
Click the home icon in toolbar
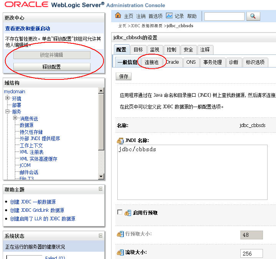[x=118, y=15]
